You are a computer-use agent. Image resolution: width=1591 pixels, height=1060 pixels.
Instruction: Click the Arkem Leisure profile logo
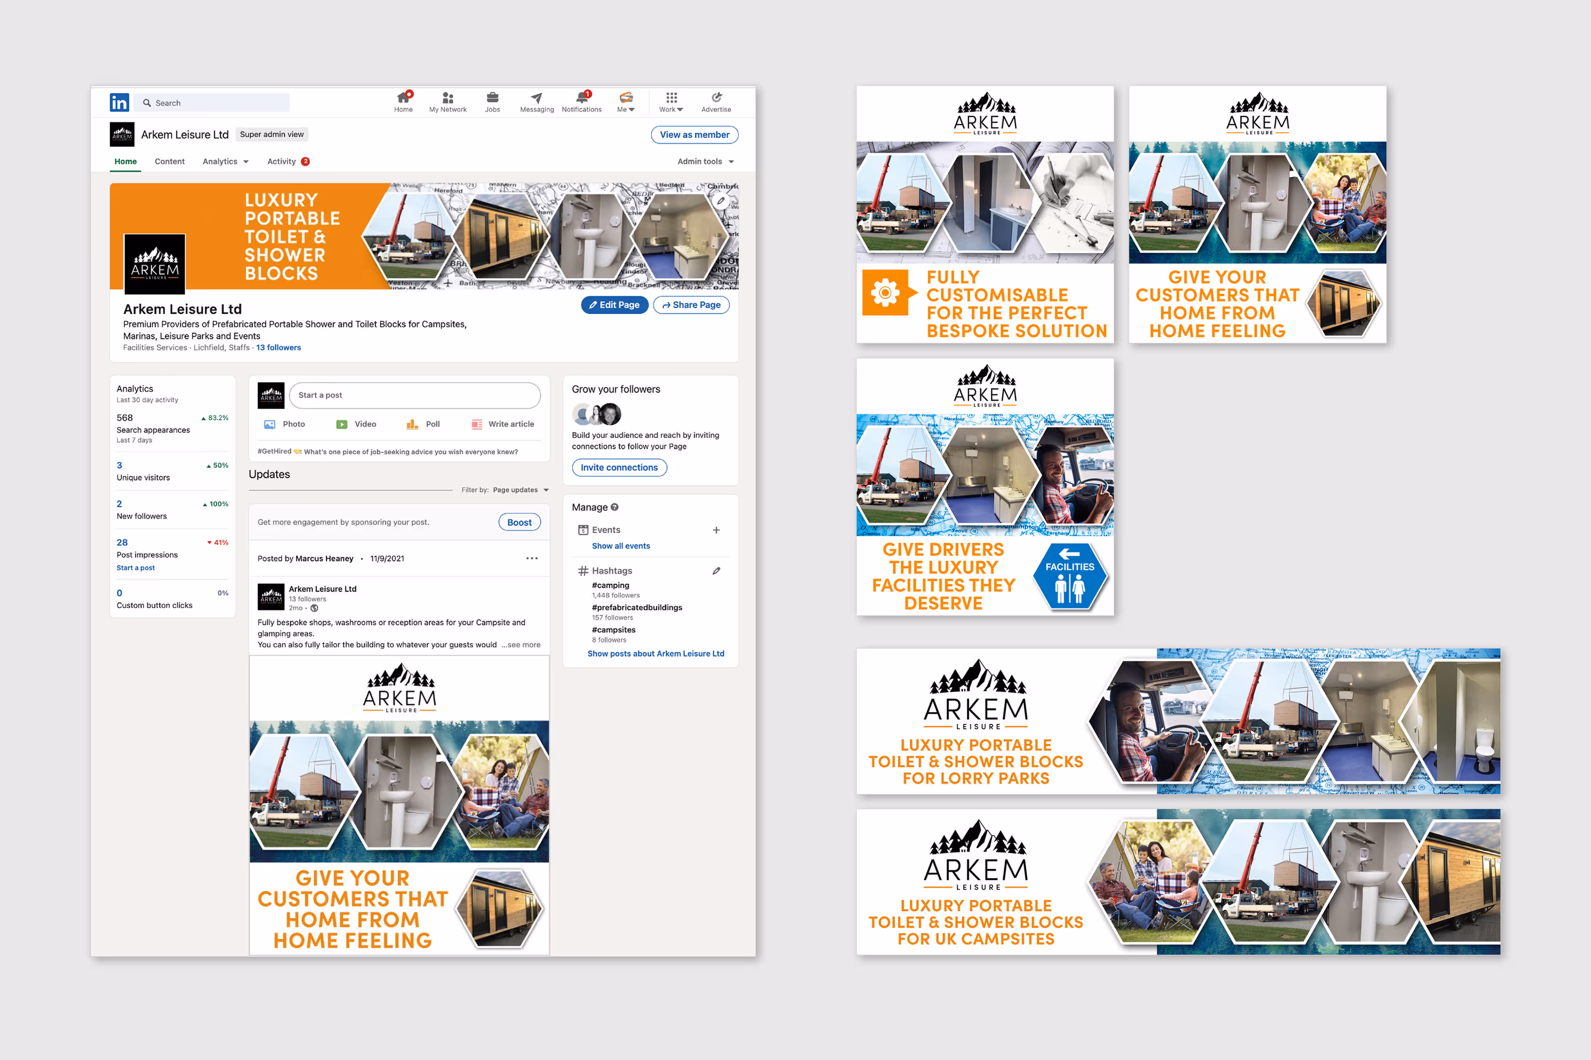[x=154, y=264]
